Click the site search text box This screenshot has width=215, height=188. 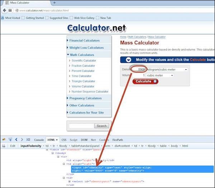[x=81, y=126]
